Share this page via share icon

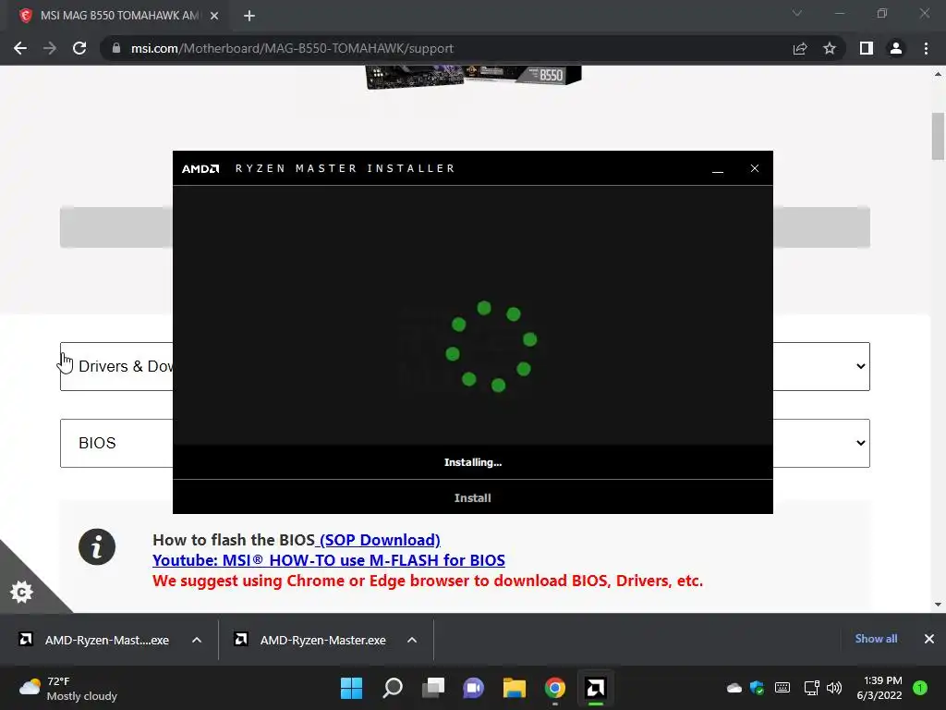[x=800, y=48]
